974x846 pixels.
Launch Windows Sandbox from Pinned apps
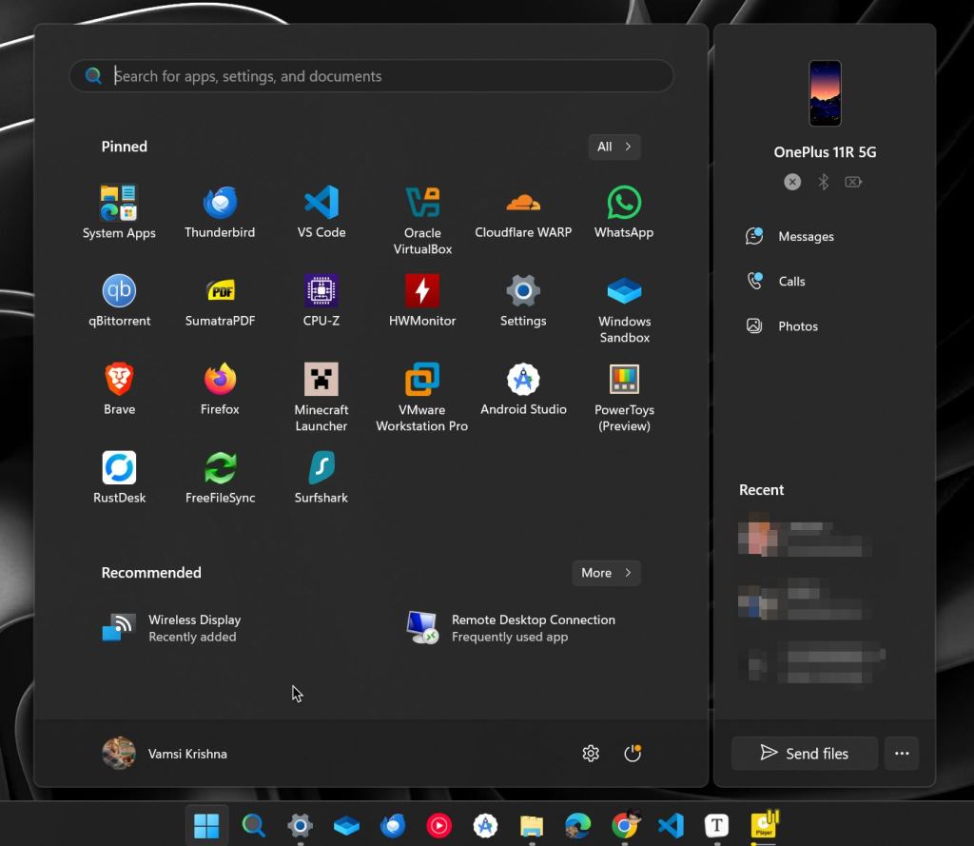click(624, 309)
